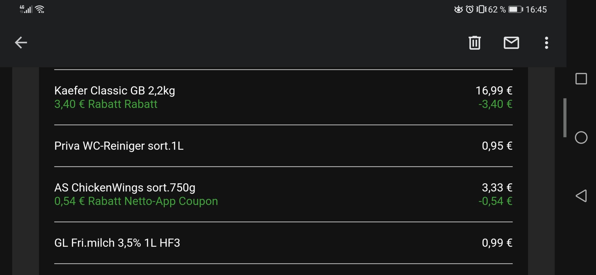The height and width of the screenshot is (275, 596).
Task: Tap the Wi-Fi status icon
Action: (x=40, y=9)
